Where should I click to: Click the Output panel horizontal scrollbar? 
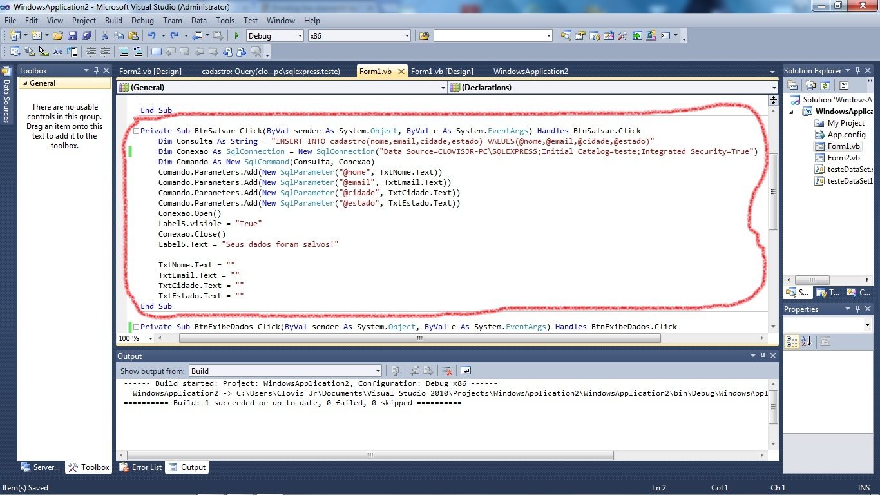click(x=370, y=455)
